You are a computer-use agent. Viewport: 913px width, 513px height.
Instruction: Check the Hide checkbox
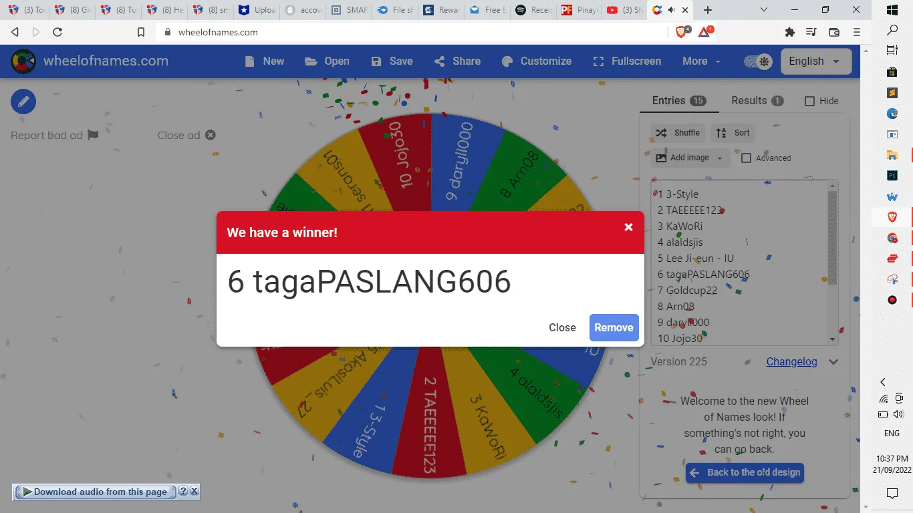point(809,101)
